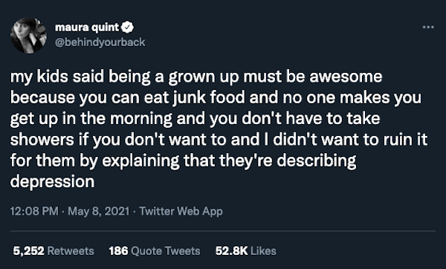Click the first line starting my kids said
This screenshot has height=269, width=446.
196,77
